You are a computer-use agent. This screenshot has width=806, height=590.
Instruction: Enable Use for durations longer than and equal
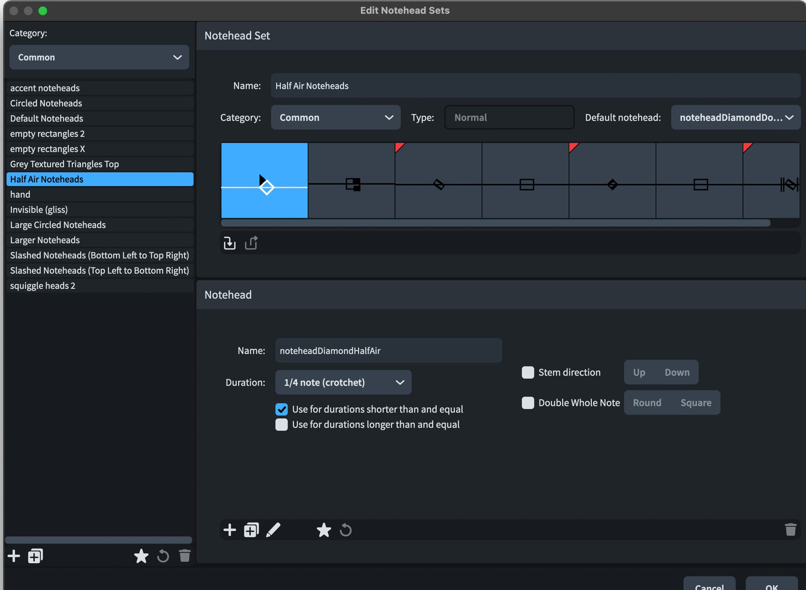click(282, 424)
